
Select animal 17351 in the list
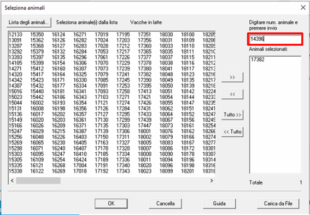(145, 34)
